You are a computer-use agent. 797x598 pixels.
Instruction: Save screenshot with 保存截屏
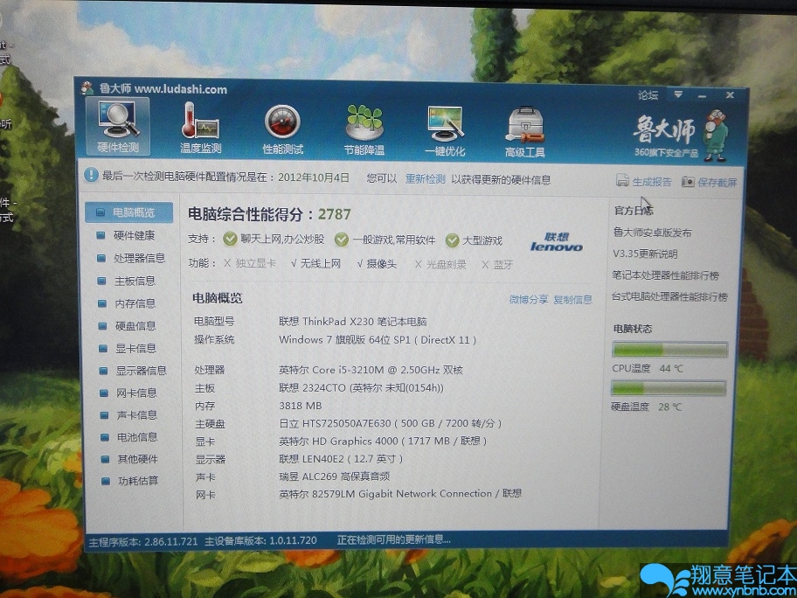click(x=717, y=183)
